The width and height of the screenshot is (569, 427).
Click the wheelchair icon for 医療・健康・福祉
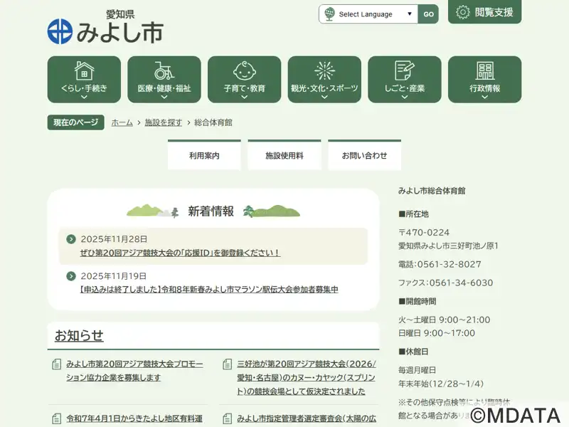(x=164, y=70)
